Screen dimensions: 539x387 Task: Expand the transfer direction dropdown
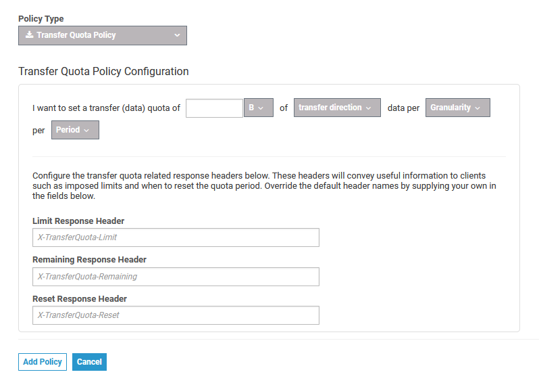[336, 108]
